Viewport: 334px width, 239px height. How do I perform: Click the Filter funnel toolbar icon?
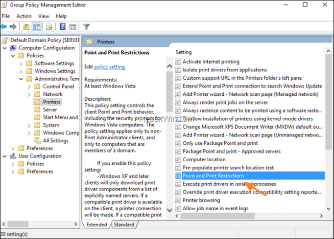click(86, 27)
